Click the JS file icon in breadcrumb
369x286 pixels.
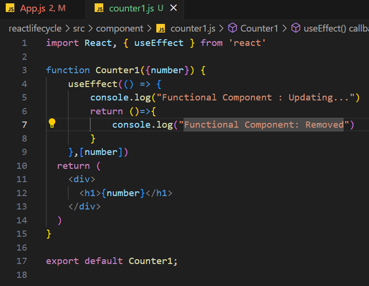(x=161, y=28)
